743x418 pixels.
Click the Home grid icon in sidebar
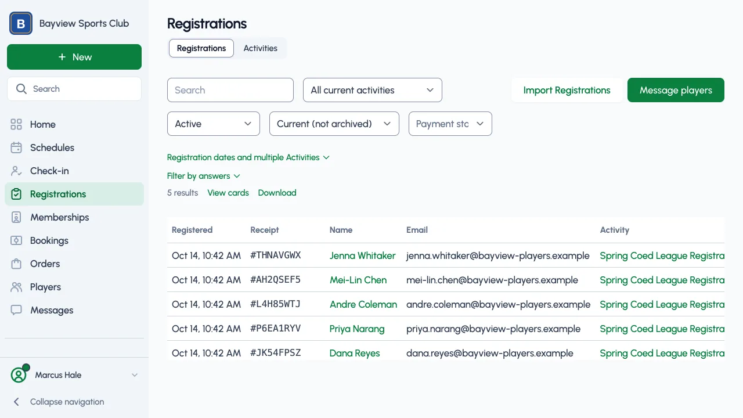[x=16, y=124]
